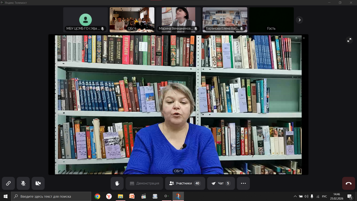Viewport: 357px width, 201px height.
Task: Open File Explorer from the taskbar
Action: pyautogui.click(x=120, y=196)
